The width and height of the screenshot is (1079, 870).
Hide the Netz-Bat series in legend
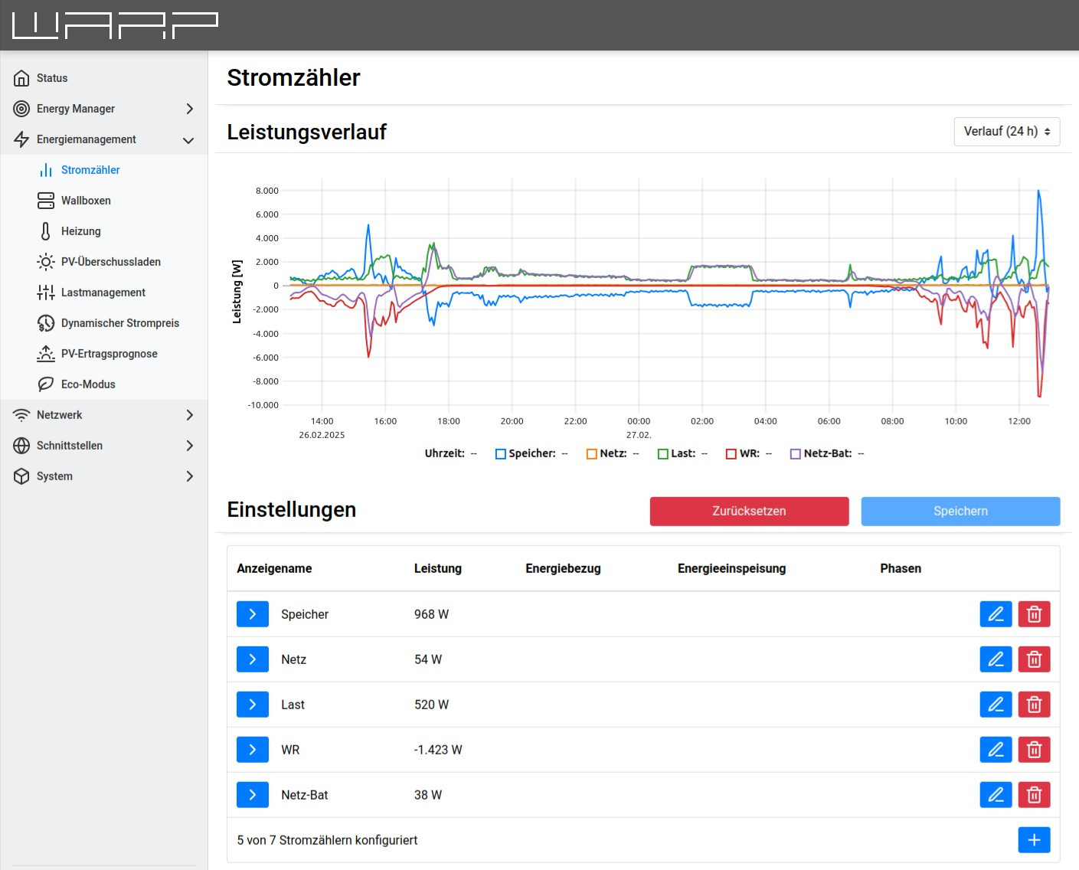(x=796, y=454)
